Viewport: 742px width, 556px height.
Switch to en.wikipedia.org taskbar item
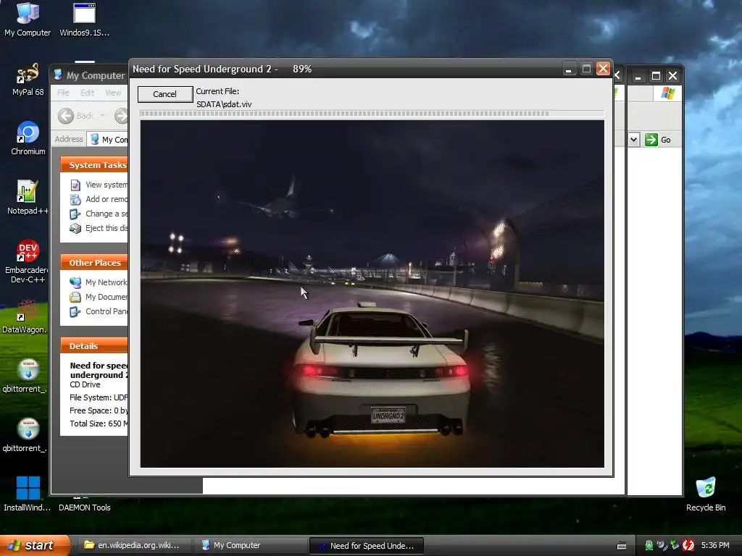(133, 545)
